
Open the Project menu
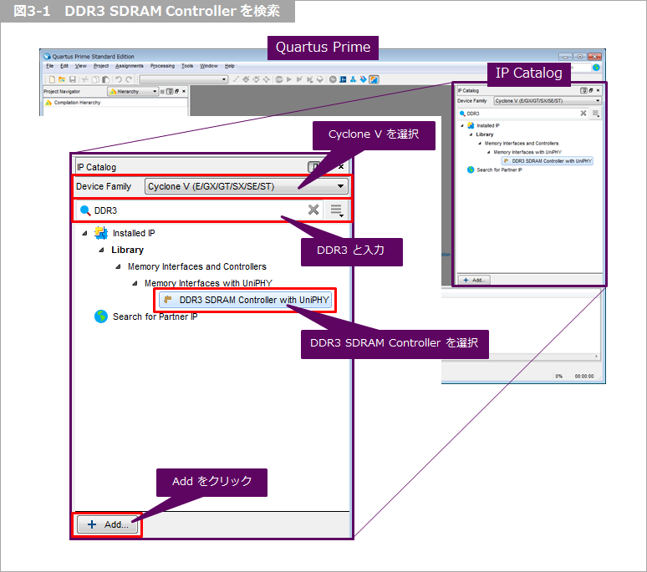[101, 66]
